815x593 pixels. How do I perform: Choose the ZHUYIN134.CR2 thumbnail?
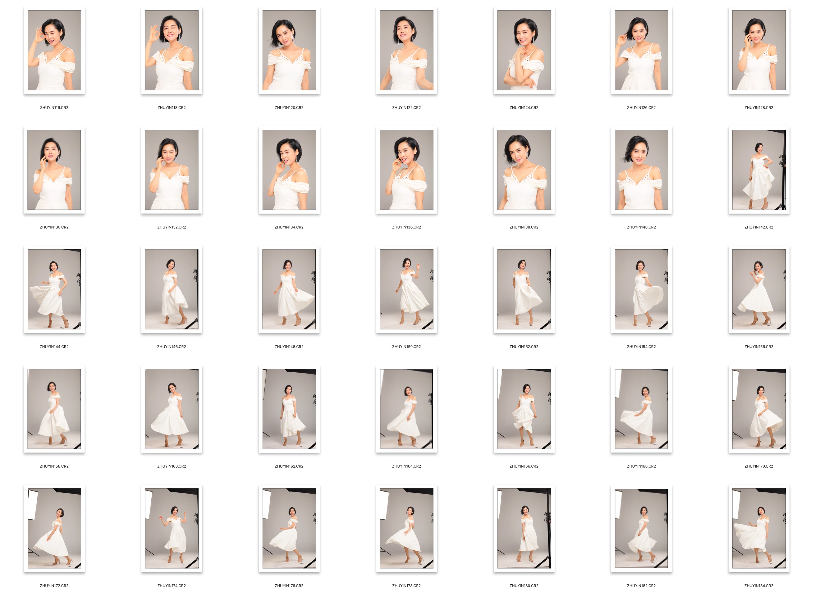pyautogui.click(x=289, y=170)
